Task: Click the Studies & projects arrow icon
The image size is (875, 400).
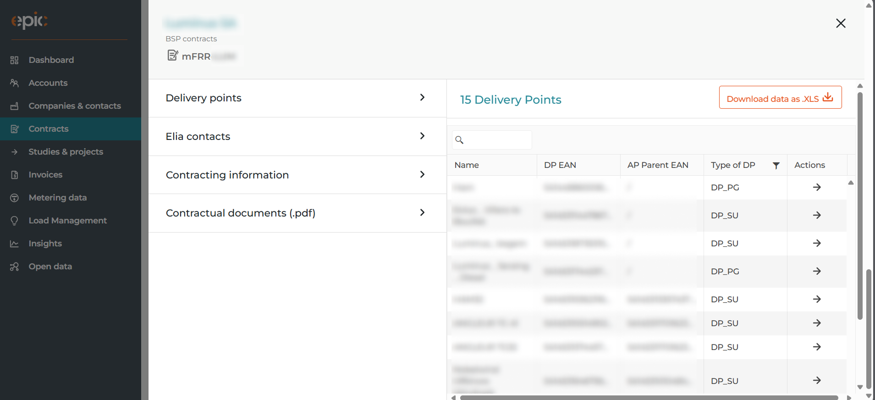Action: pyautogui.click(x=15, y=152)
